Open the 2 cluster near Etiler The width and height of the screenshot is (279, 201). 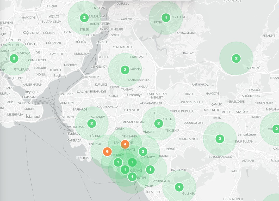84,18
